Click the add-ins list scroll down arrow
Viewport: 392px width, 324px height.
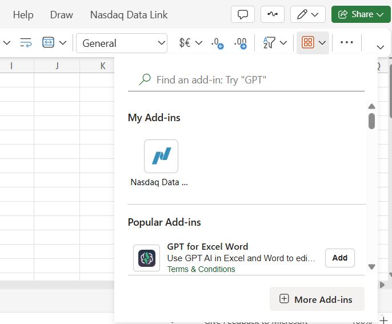point(372,267)
